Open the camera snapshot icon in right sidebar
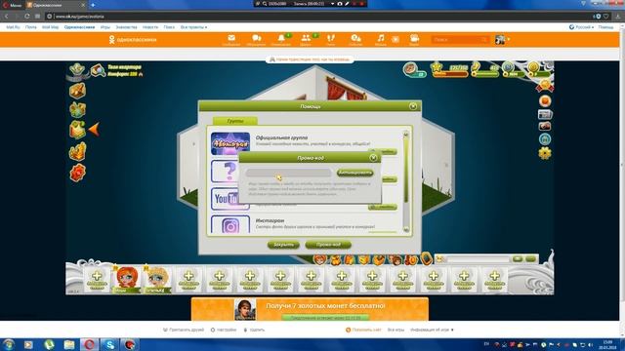The image size is (625, 351). pyautogui.click(x=545, y=127)
